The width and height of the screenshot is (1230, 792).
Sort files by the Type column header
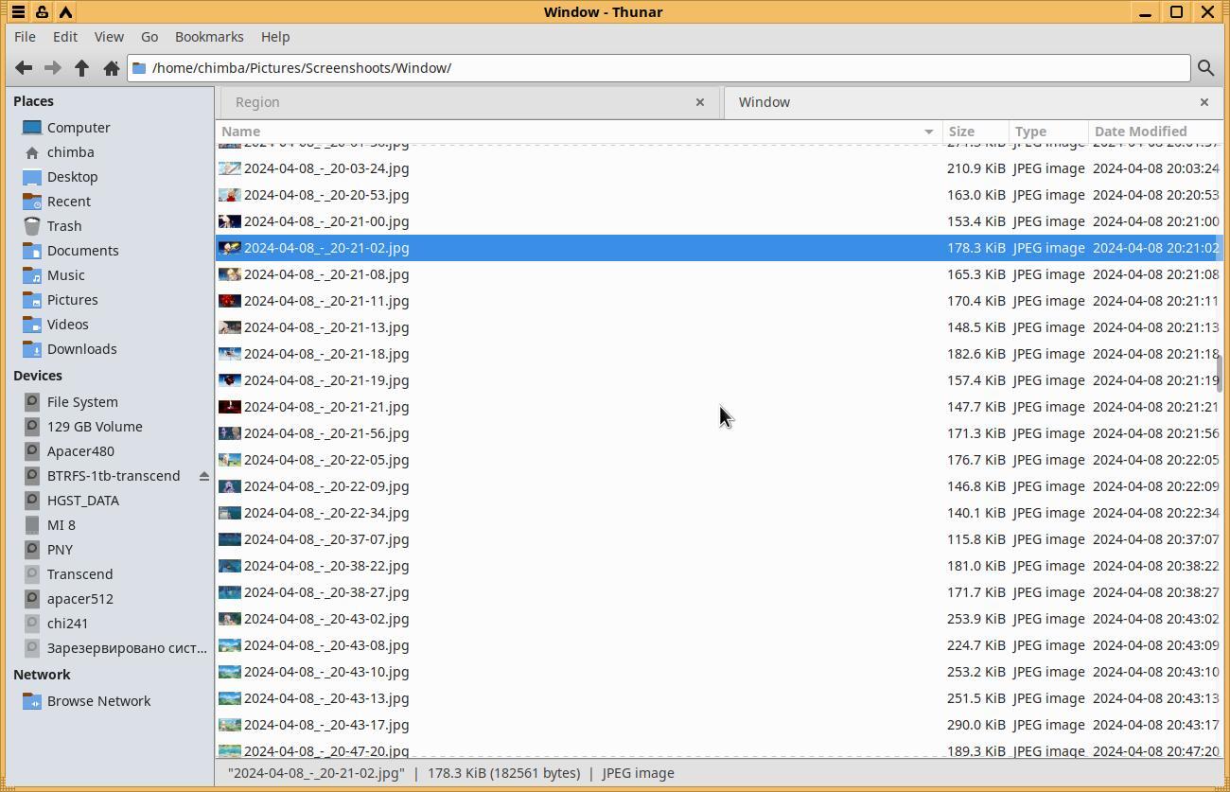pyautogui.click(x=1048, y=132)
